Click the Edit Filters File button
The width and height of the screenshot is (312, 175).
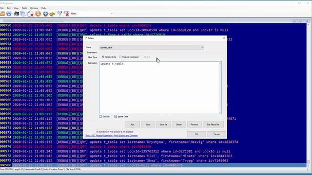click(x=213, y=124)
